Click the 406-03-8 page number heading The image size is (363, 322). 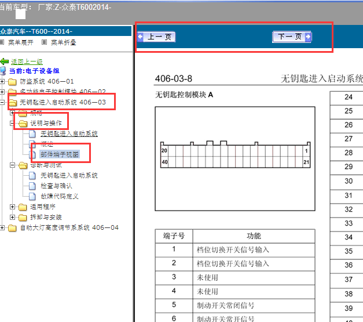click(x=174, y=79)
